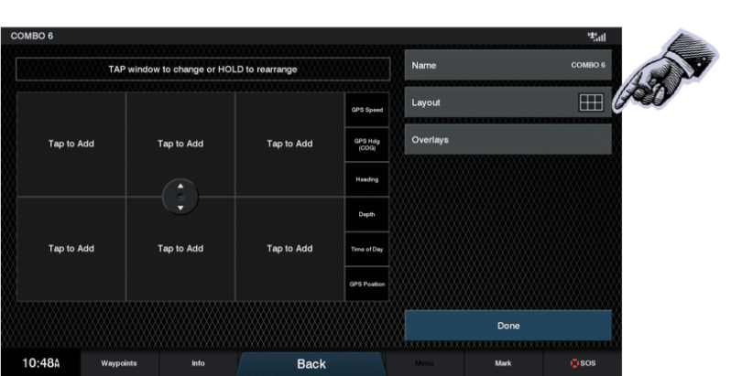Select the Time of Day overlay cell
The image size is (731, 376).
[x=367, y=249]
